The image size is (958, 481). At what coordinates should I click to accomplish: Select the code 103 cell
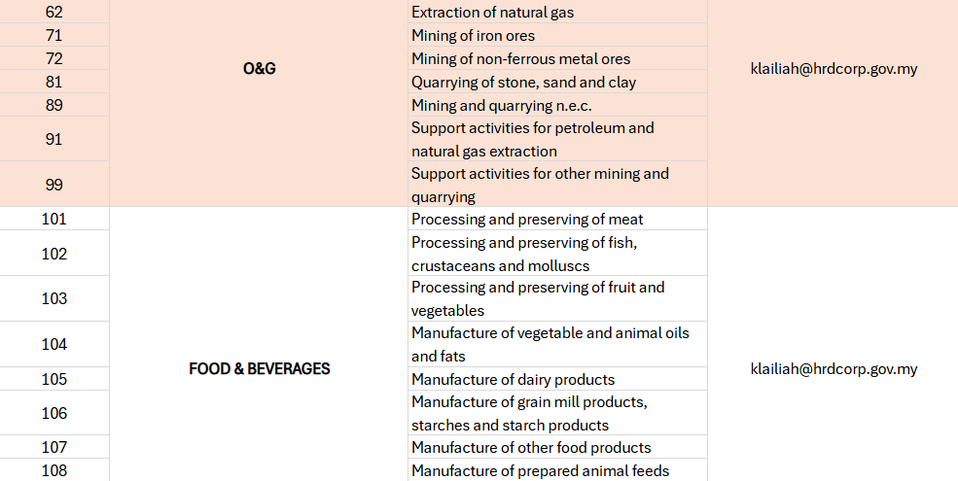54,298
